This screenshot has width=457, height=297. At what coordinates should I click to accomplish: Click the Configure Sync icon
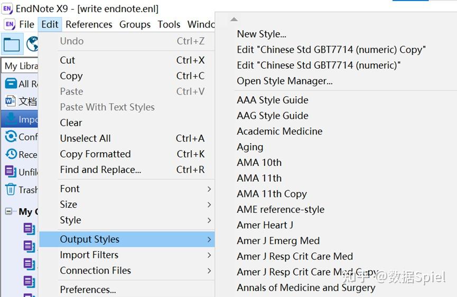[11, 136]
